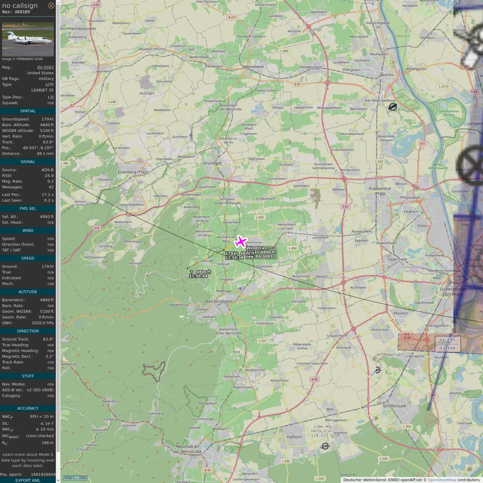Click the aircraft label showing reg: 84-0083
Screen dimensions: 483x483
259,257
